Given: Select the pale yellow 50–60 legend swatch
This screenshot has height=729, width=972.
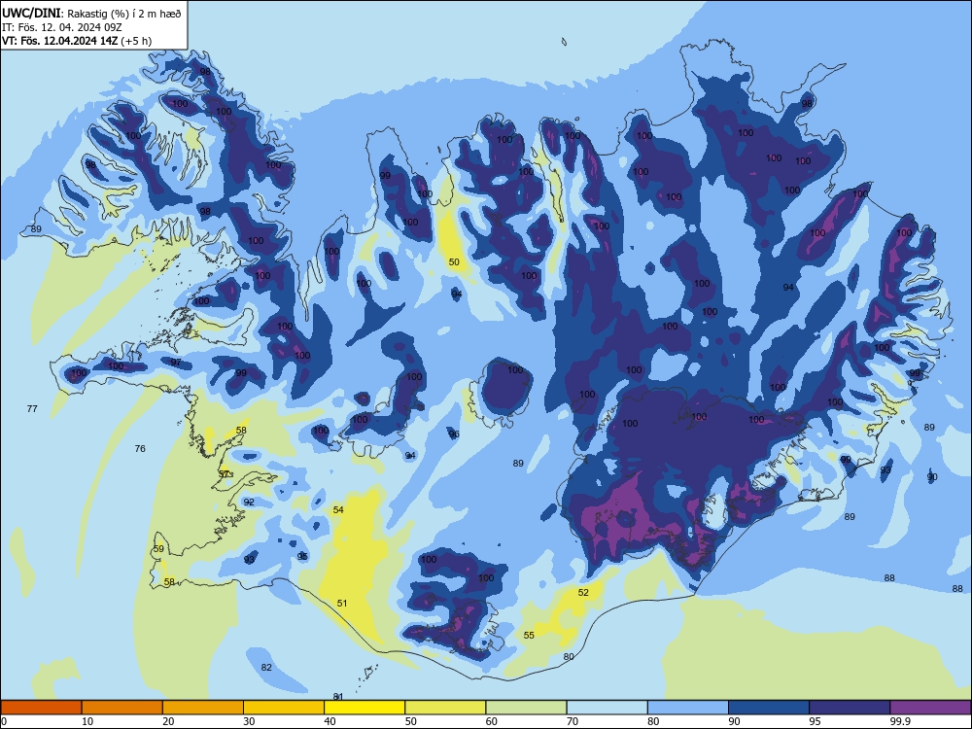Looking at the screenshot, I should [x=445, y=708].
